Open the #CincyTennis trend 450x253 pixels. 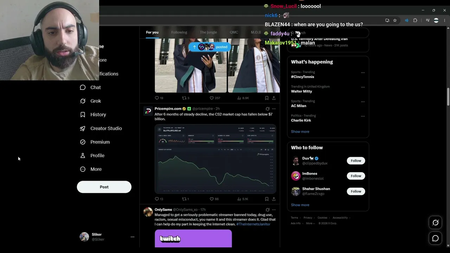[303, 77]
